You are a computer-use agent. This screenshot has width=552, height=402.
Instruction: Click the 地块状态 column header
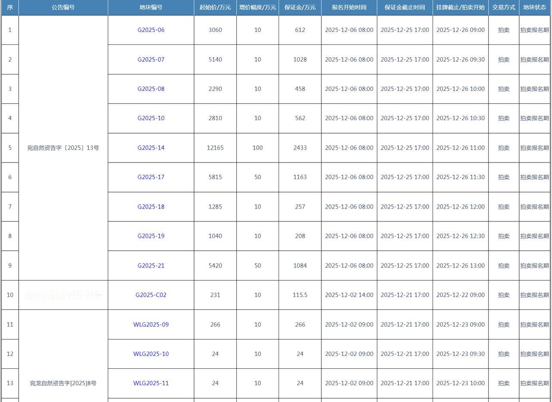pyautogui.click(x=535, y=7)
